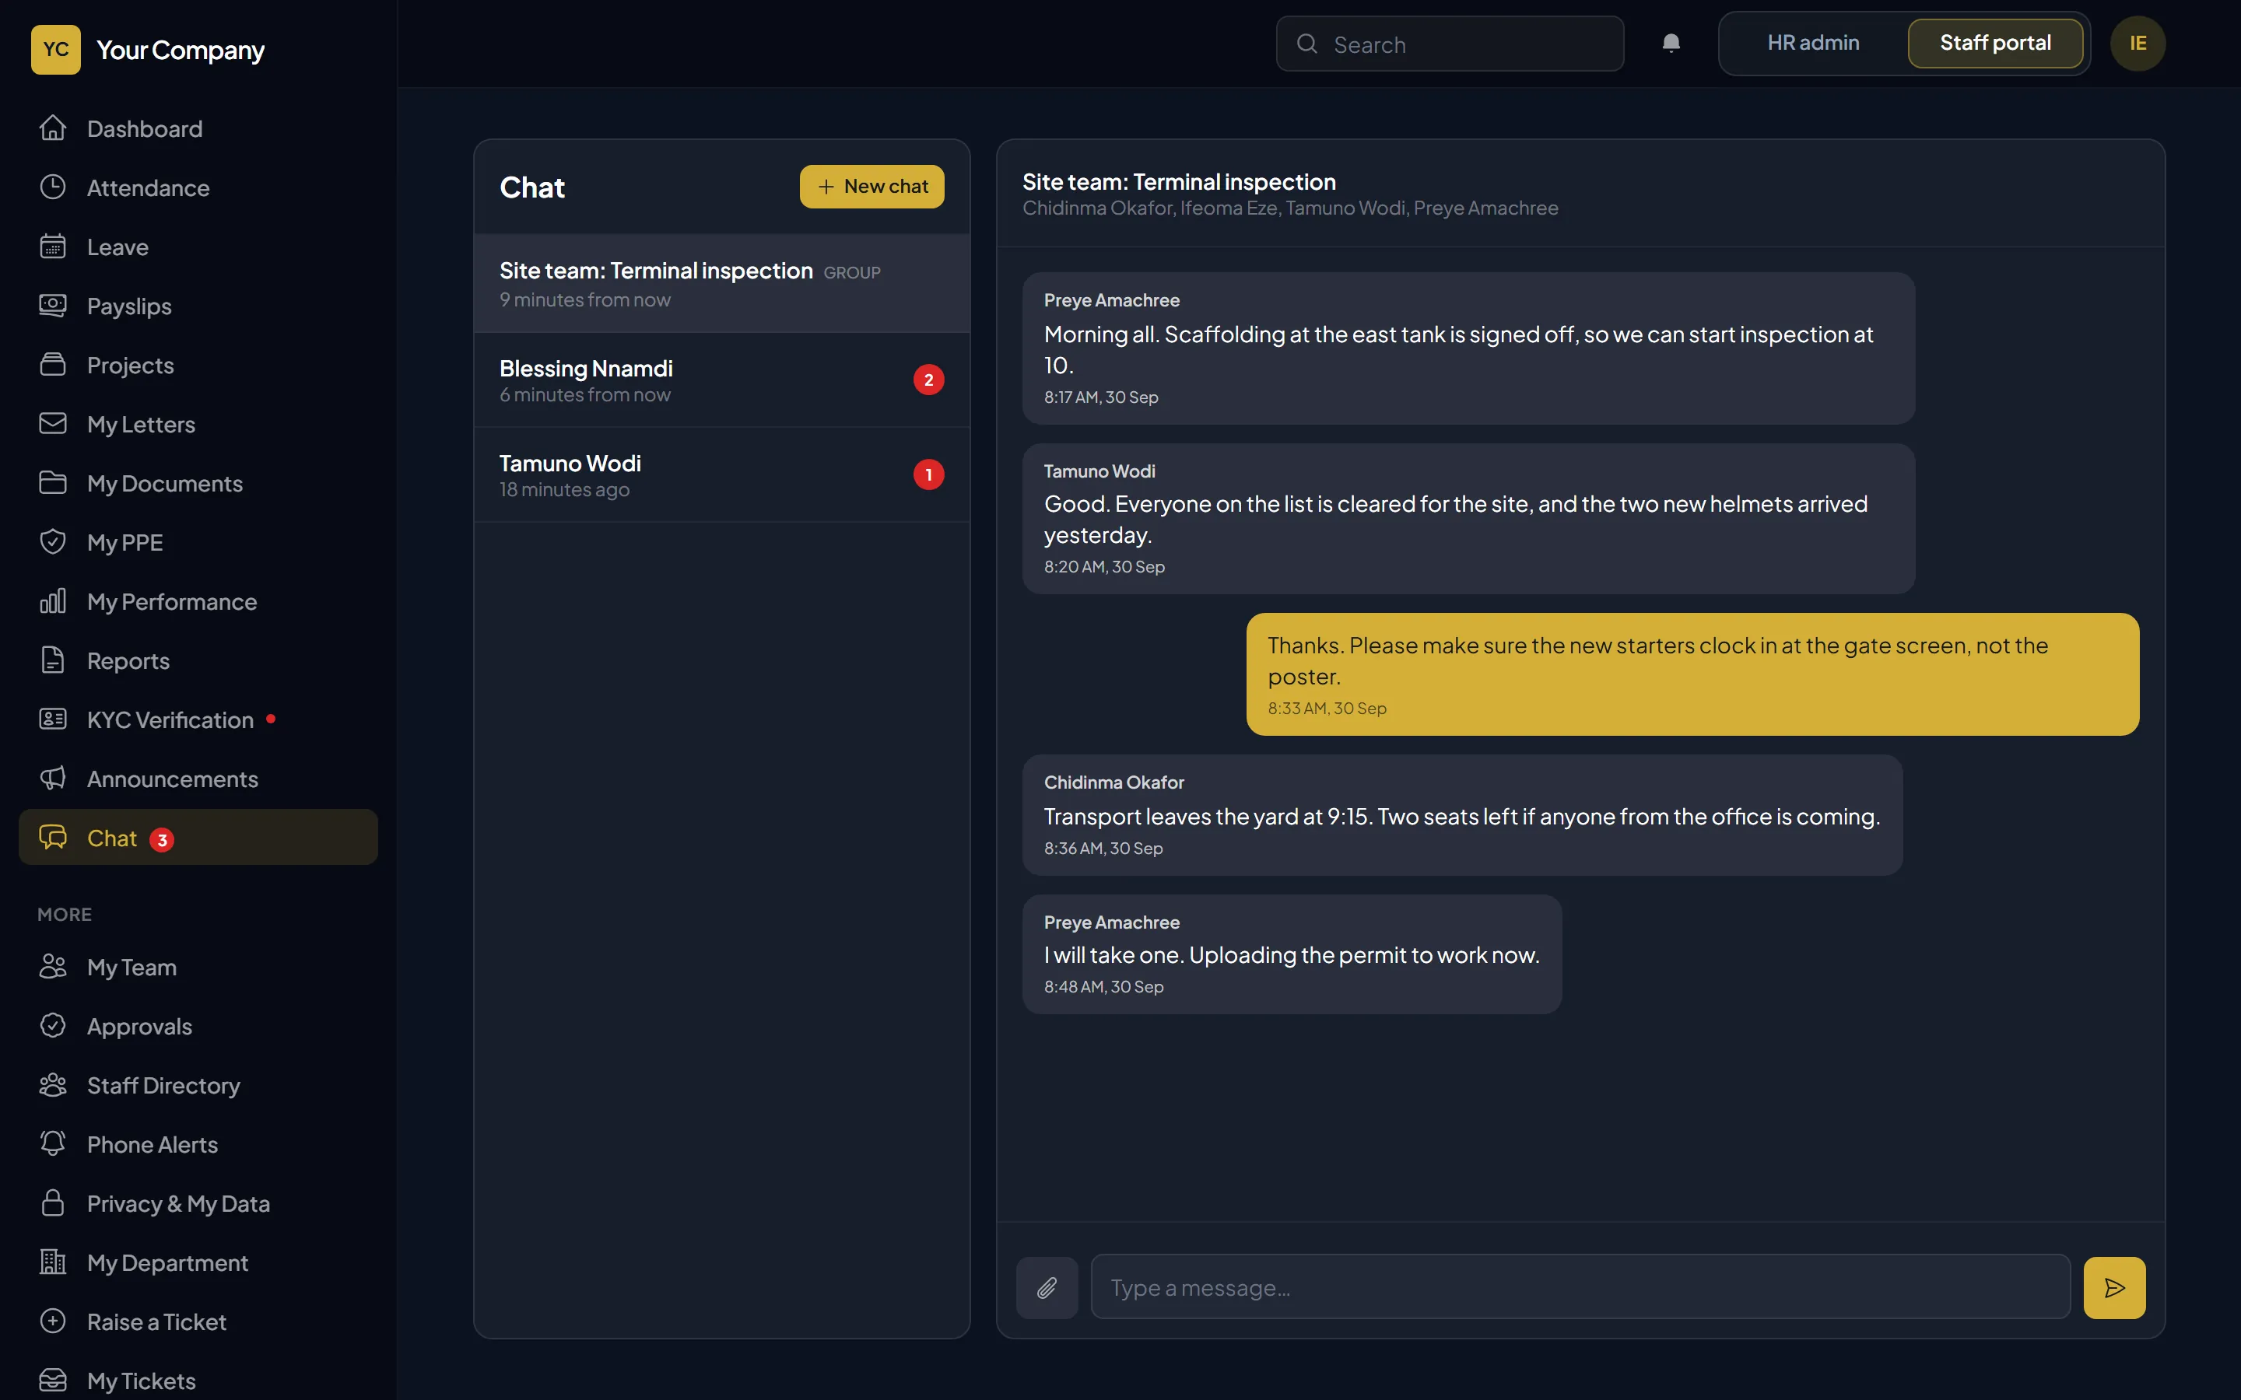
Task: Click the Announcements megaphone icon
Action: tap(53, 779)
